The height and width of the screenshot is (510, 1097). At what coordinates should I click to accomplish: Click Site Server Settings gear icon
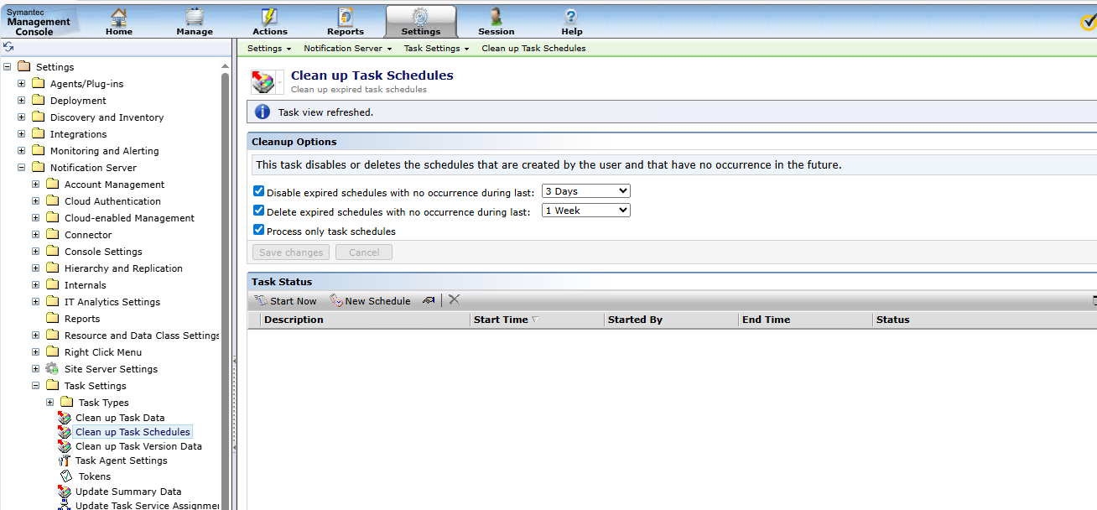click(x=52, y=368)
